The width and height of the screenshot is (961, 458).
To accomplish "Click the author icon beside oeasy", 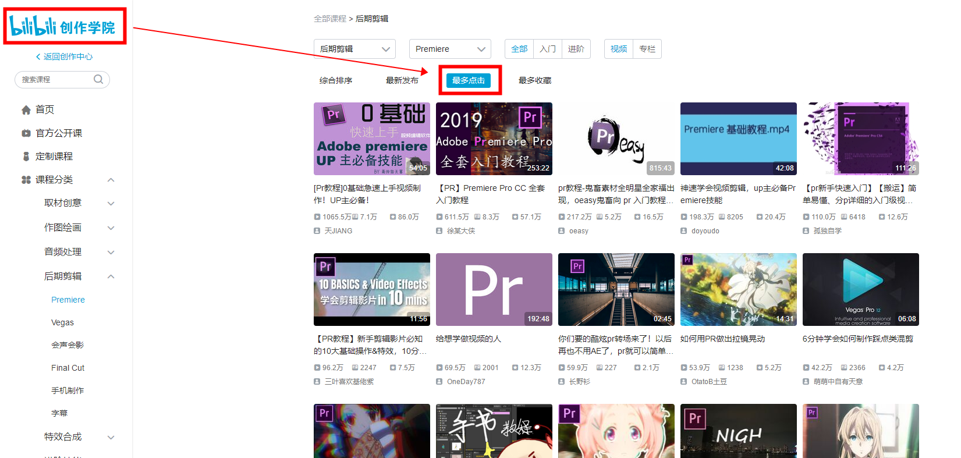I will pos(562,231).
